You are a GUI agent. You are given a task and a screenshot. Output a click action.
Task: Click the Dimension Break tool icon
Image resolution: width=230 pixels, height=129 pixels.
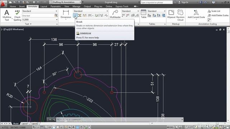(75, 15)
